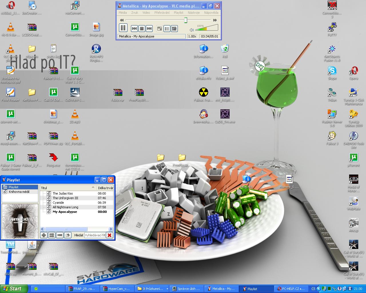Select the Radmin Viewer 3.0 icon
Screen dimensions: 366x293
point(332,118)
